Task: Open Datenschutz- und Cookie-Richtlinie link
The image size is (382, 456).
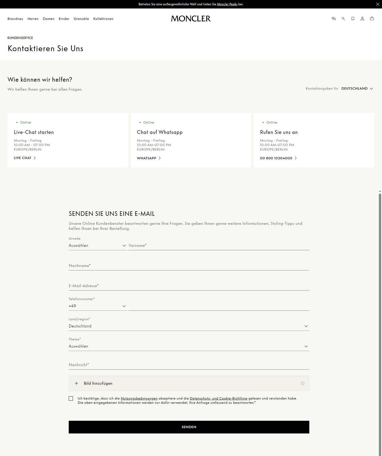Action: pos(219,398)
